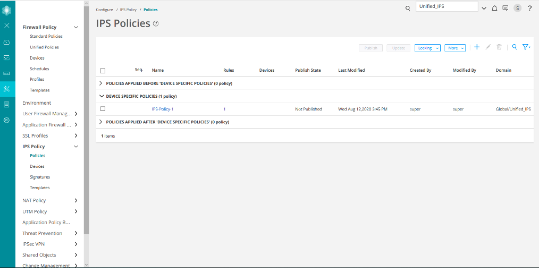
Task: Click the plus icon to create policy
Action: click(x=477, y=47)
